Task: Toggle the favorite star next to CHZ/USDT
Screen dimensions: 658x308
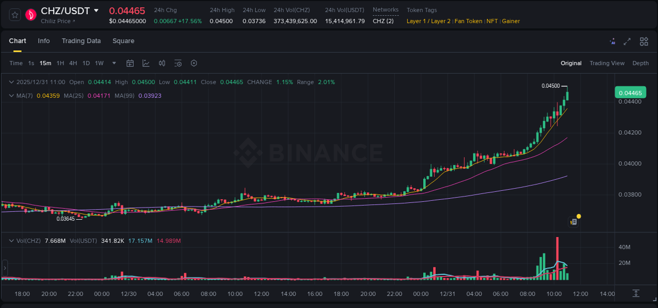Action: (15, 14)
